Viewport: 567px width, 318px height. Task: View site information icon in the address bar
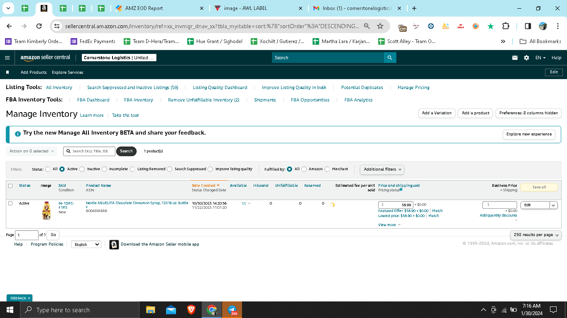[57, 26]
